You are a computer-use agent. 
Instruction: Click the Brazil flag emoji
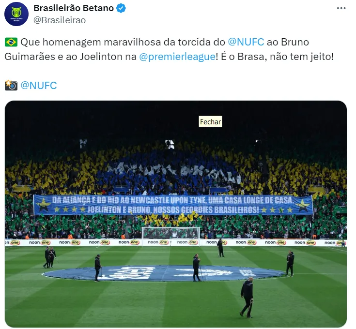[11, 42]
